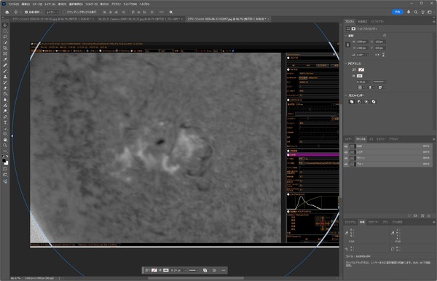Activate the Zoom magnifier tool
This screenshot has width=437, height=281.
pos(5,146)
